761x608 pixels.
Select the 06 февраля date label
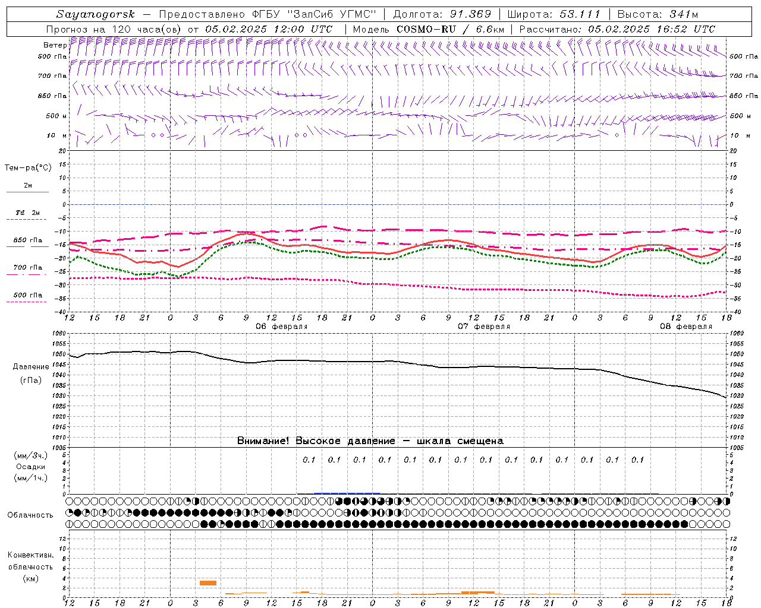pos(282,327)
